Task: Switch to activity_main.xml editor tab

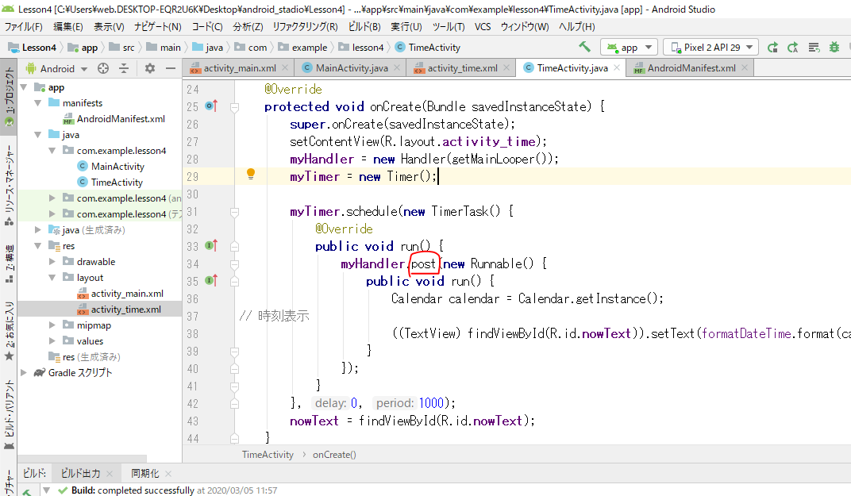Action: click(240, 67)
